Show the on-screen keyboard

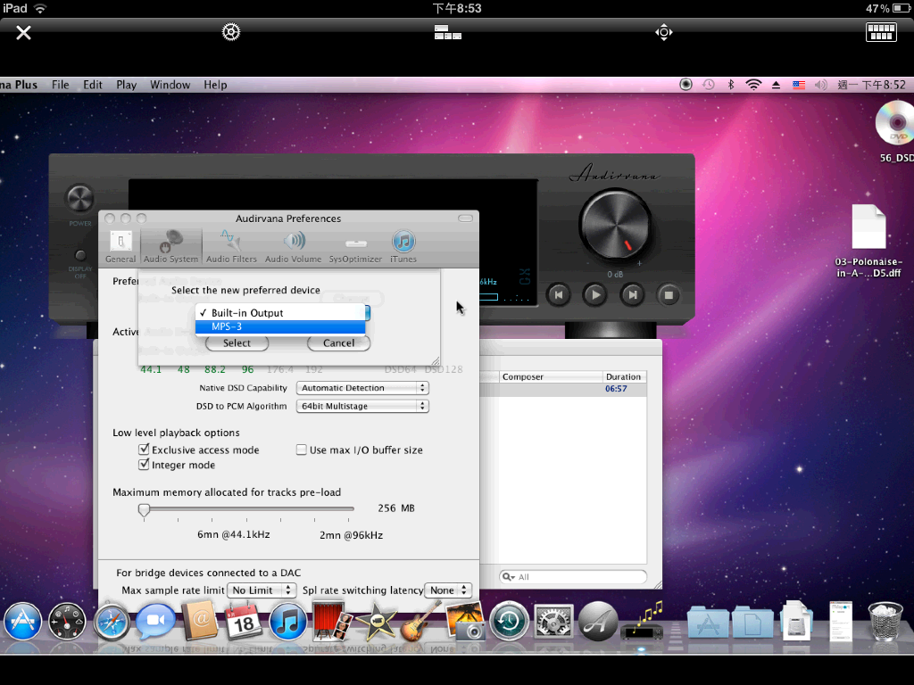coord(881,32)
